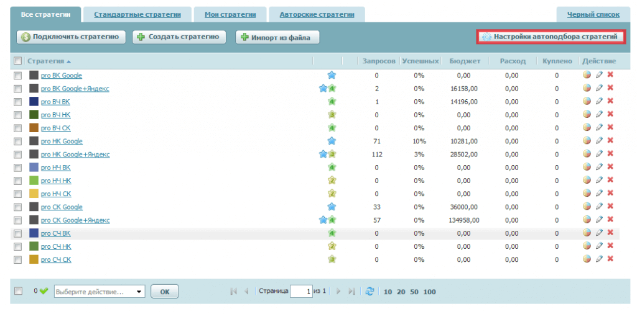Click budget value 134958,00

click(463, 220)
